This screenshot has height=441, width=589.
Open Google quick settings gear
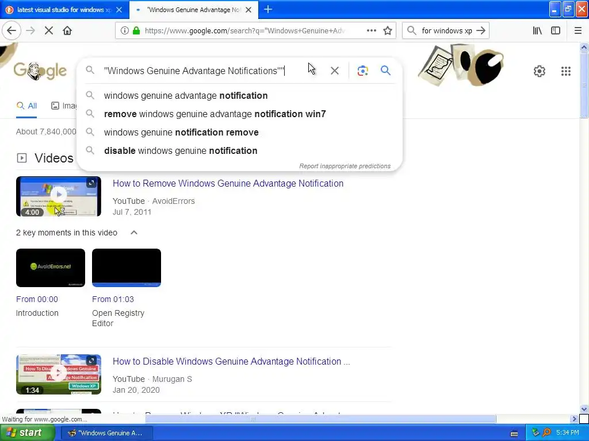pyautogui.click(x=540, y=71)
